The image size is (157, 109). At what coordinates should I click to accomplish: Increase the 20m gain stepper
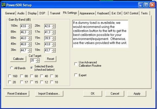click(54, 25)
